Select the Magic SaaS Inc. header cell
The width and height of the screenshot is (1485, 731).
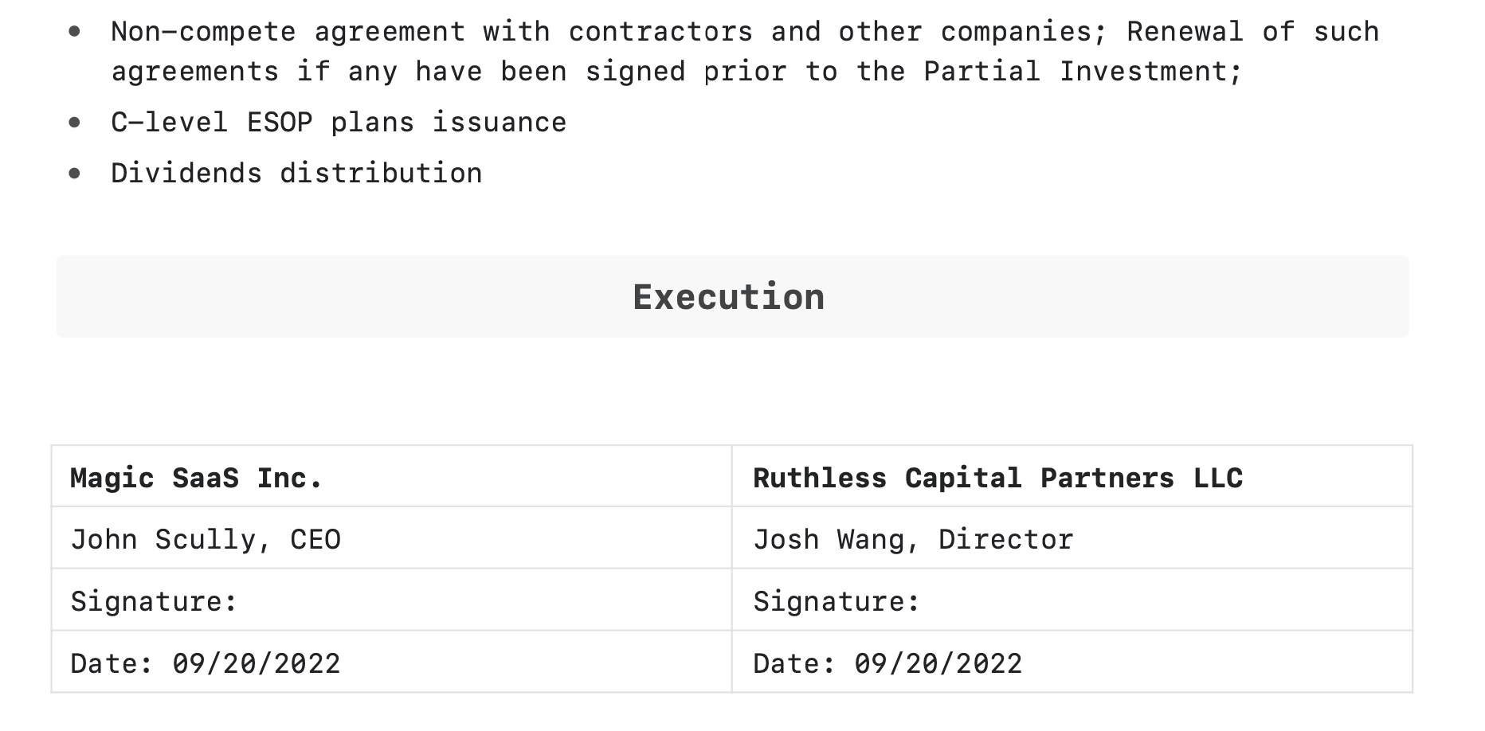click(391, 476)
